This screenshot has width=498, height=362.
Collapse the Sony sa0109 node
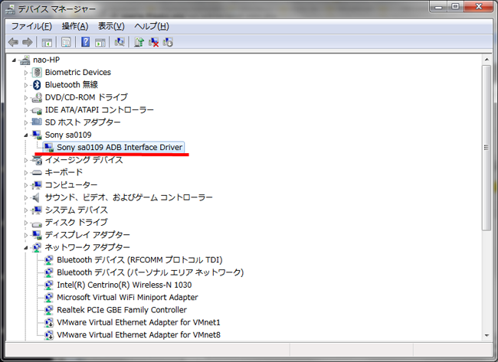(x=26, y=135)
